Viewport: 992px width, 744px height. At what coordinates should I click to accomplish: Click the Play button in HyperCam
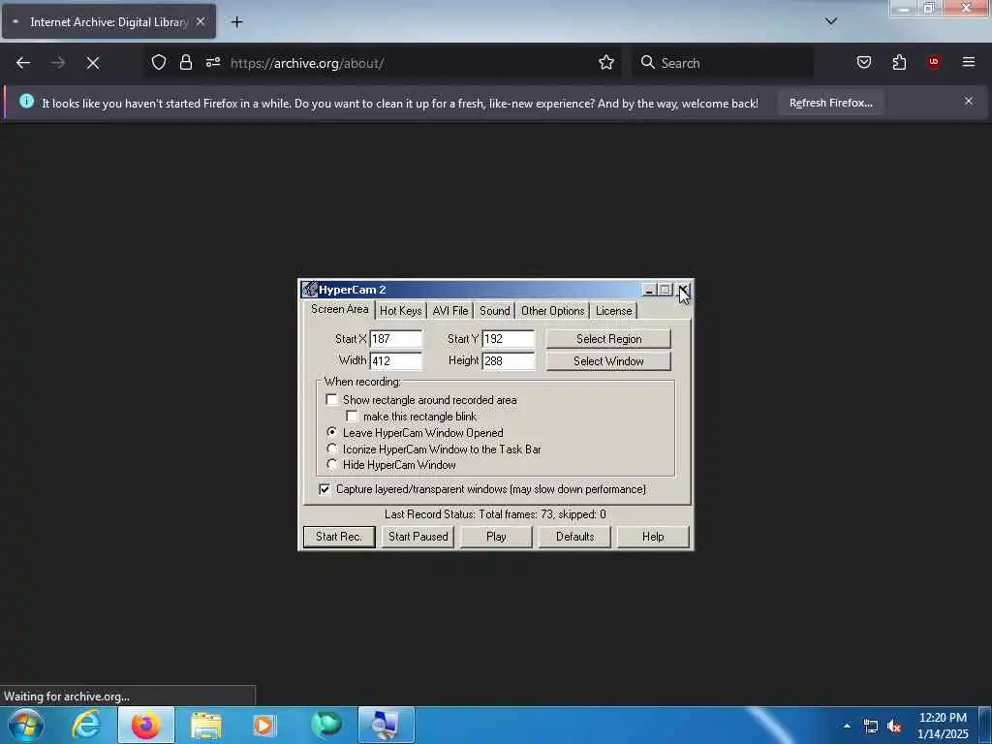(496, 537)
